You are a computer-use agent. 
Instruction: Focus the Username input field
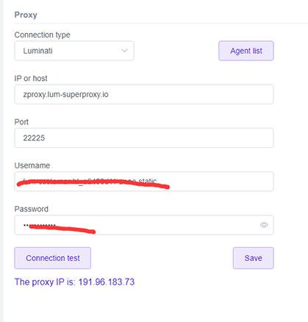144,182
